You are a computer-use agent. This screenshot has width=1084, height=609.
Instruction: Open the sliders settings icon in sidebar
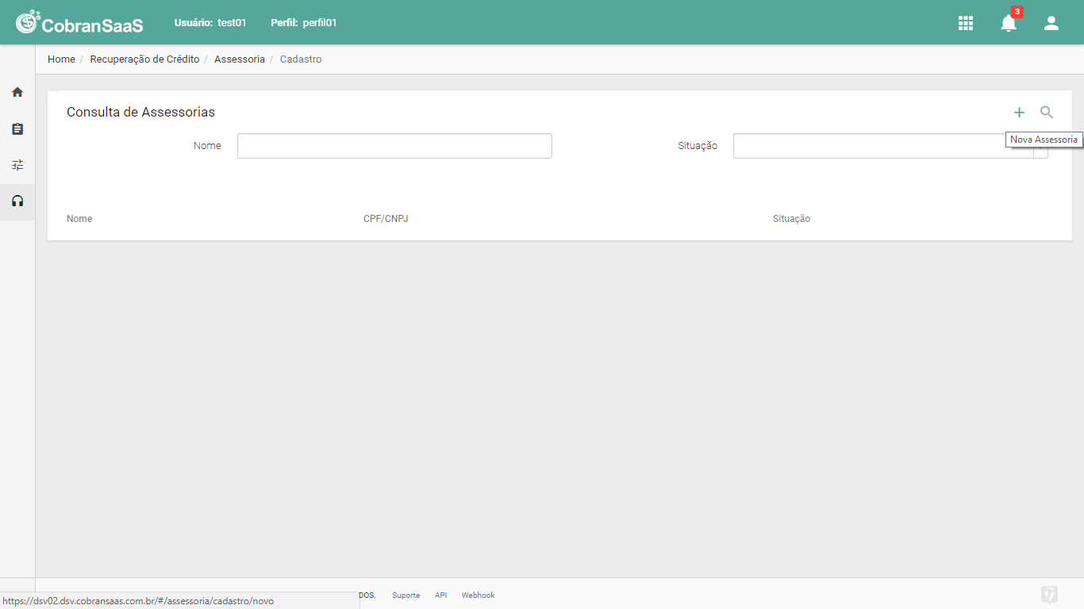17,165
